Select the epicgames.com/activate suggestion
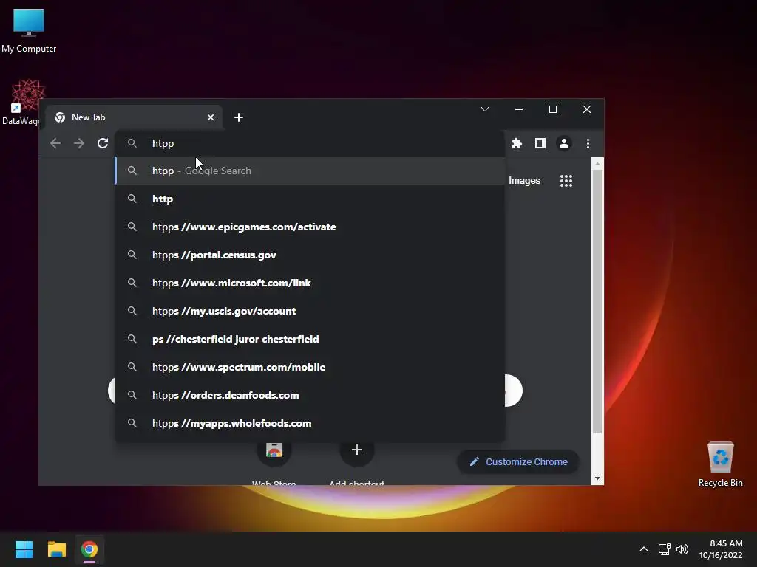 tap(310, 227)
